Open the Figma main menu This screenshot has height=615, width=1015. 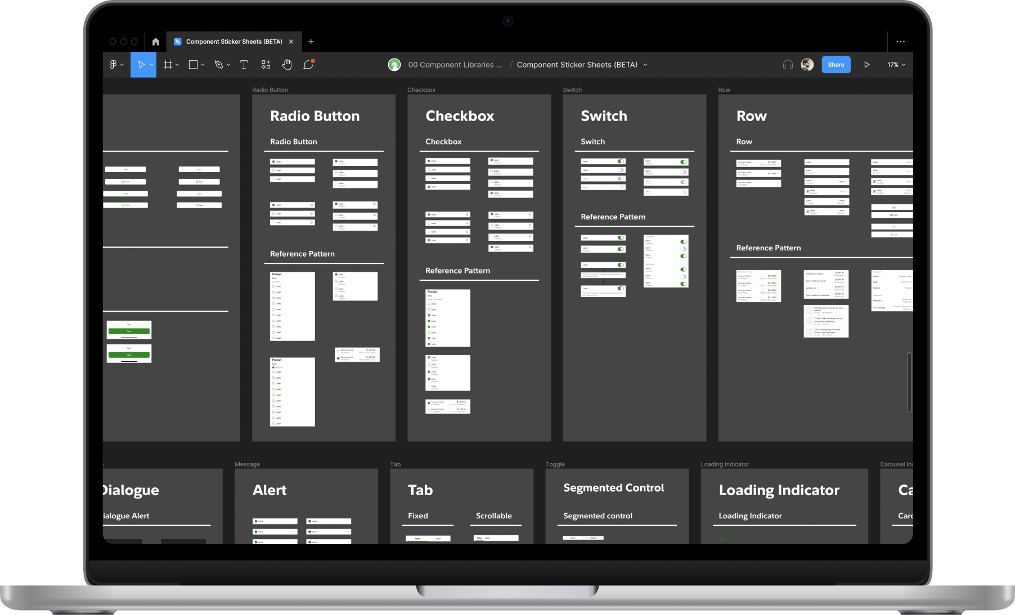click(116, 65)
